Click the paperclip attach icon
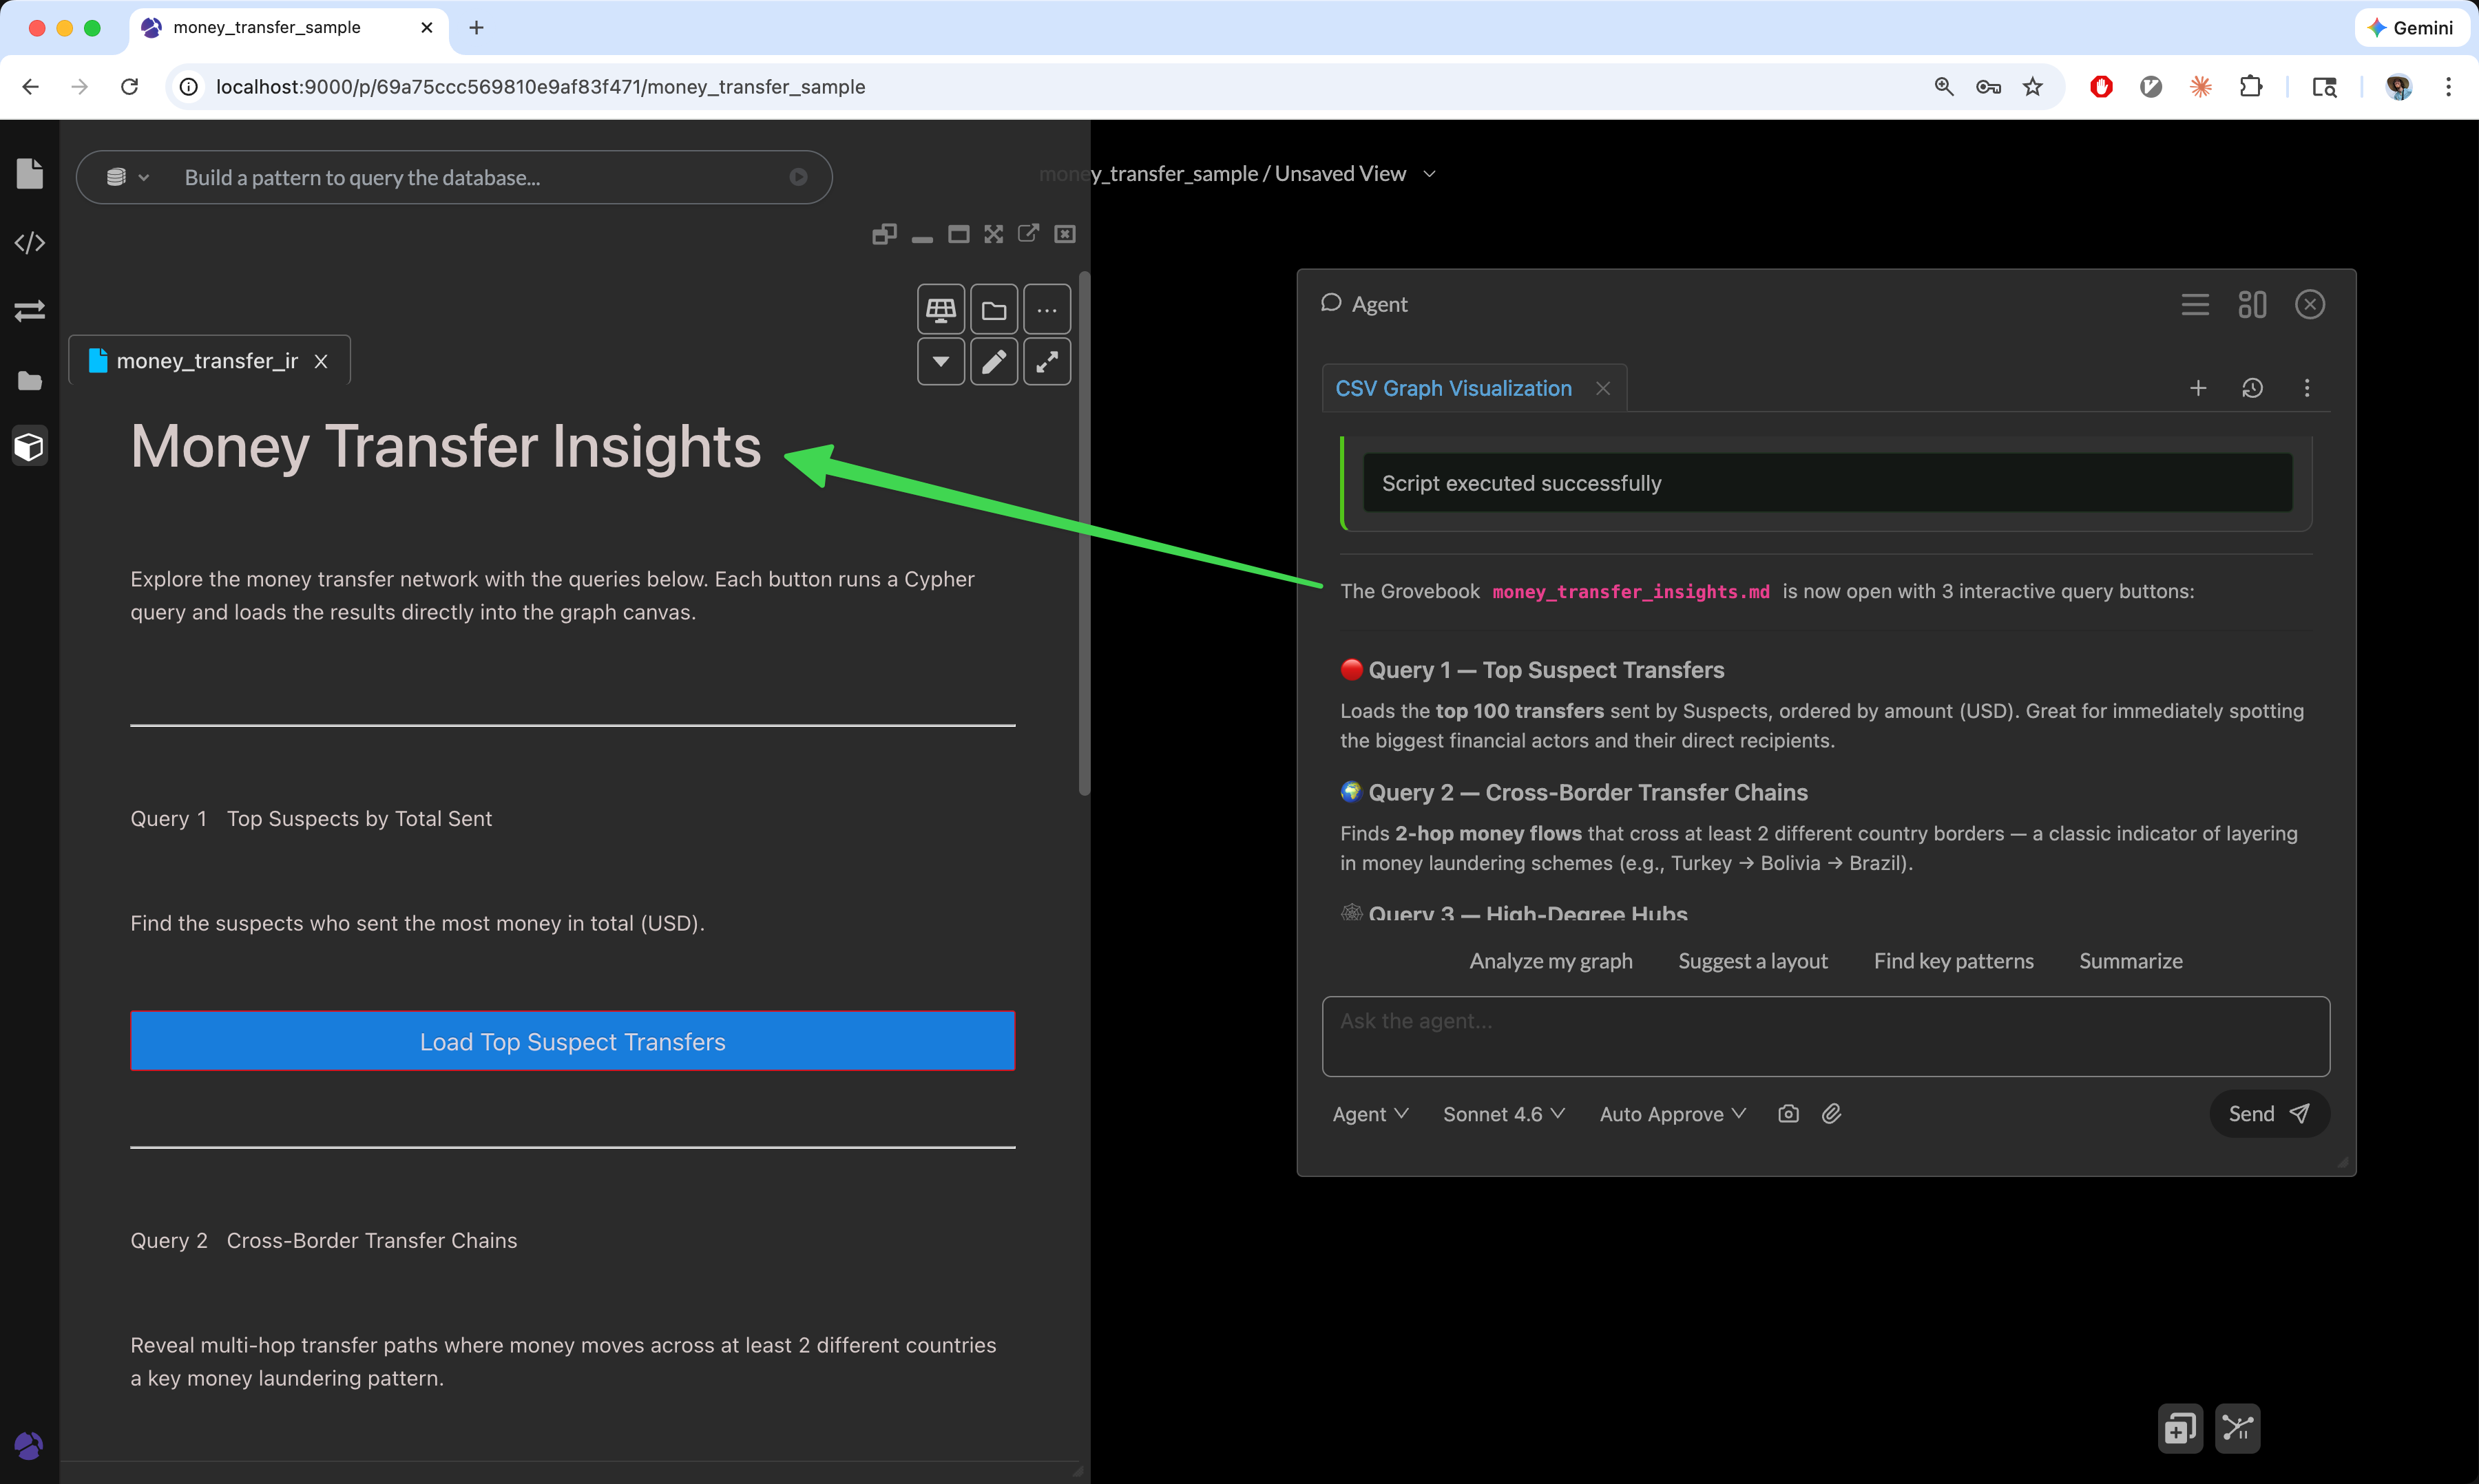The width and height of the screenshot is (2479, 1484). [1831, 1113]
